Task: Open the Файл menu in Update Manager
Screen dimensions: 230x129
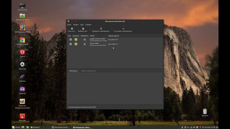Action: (x=69, y=25)
